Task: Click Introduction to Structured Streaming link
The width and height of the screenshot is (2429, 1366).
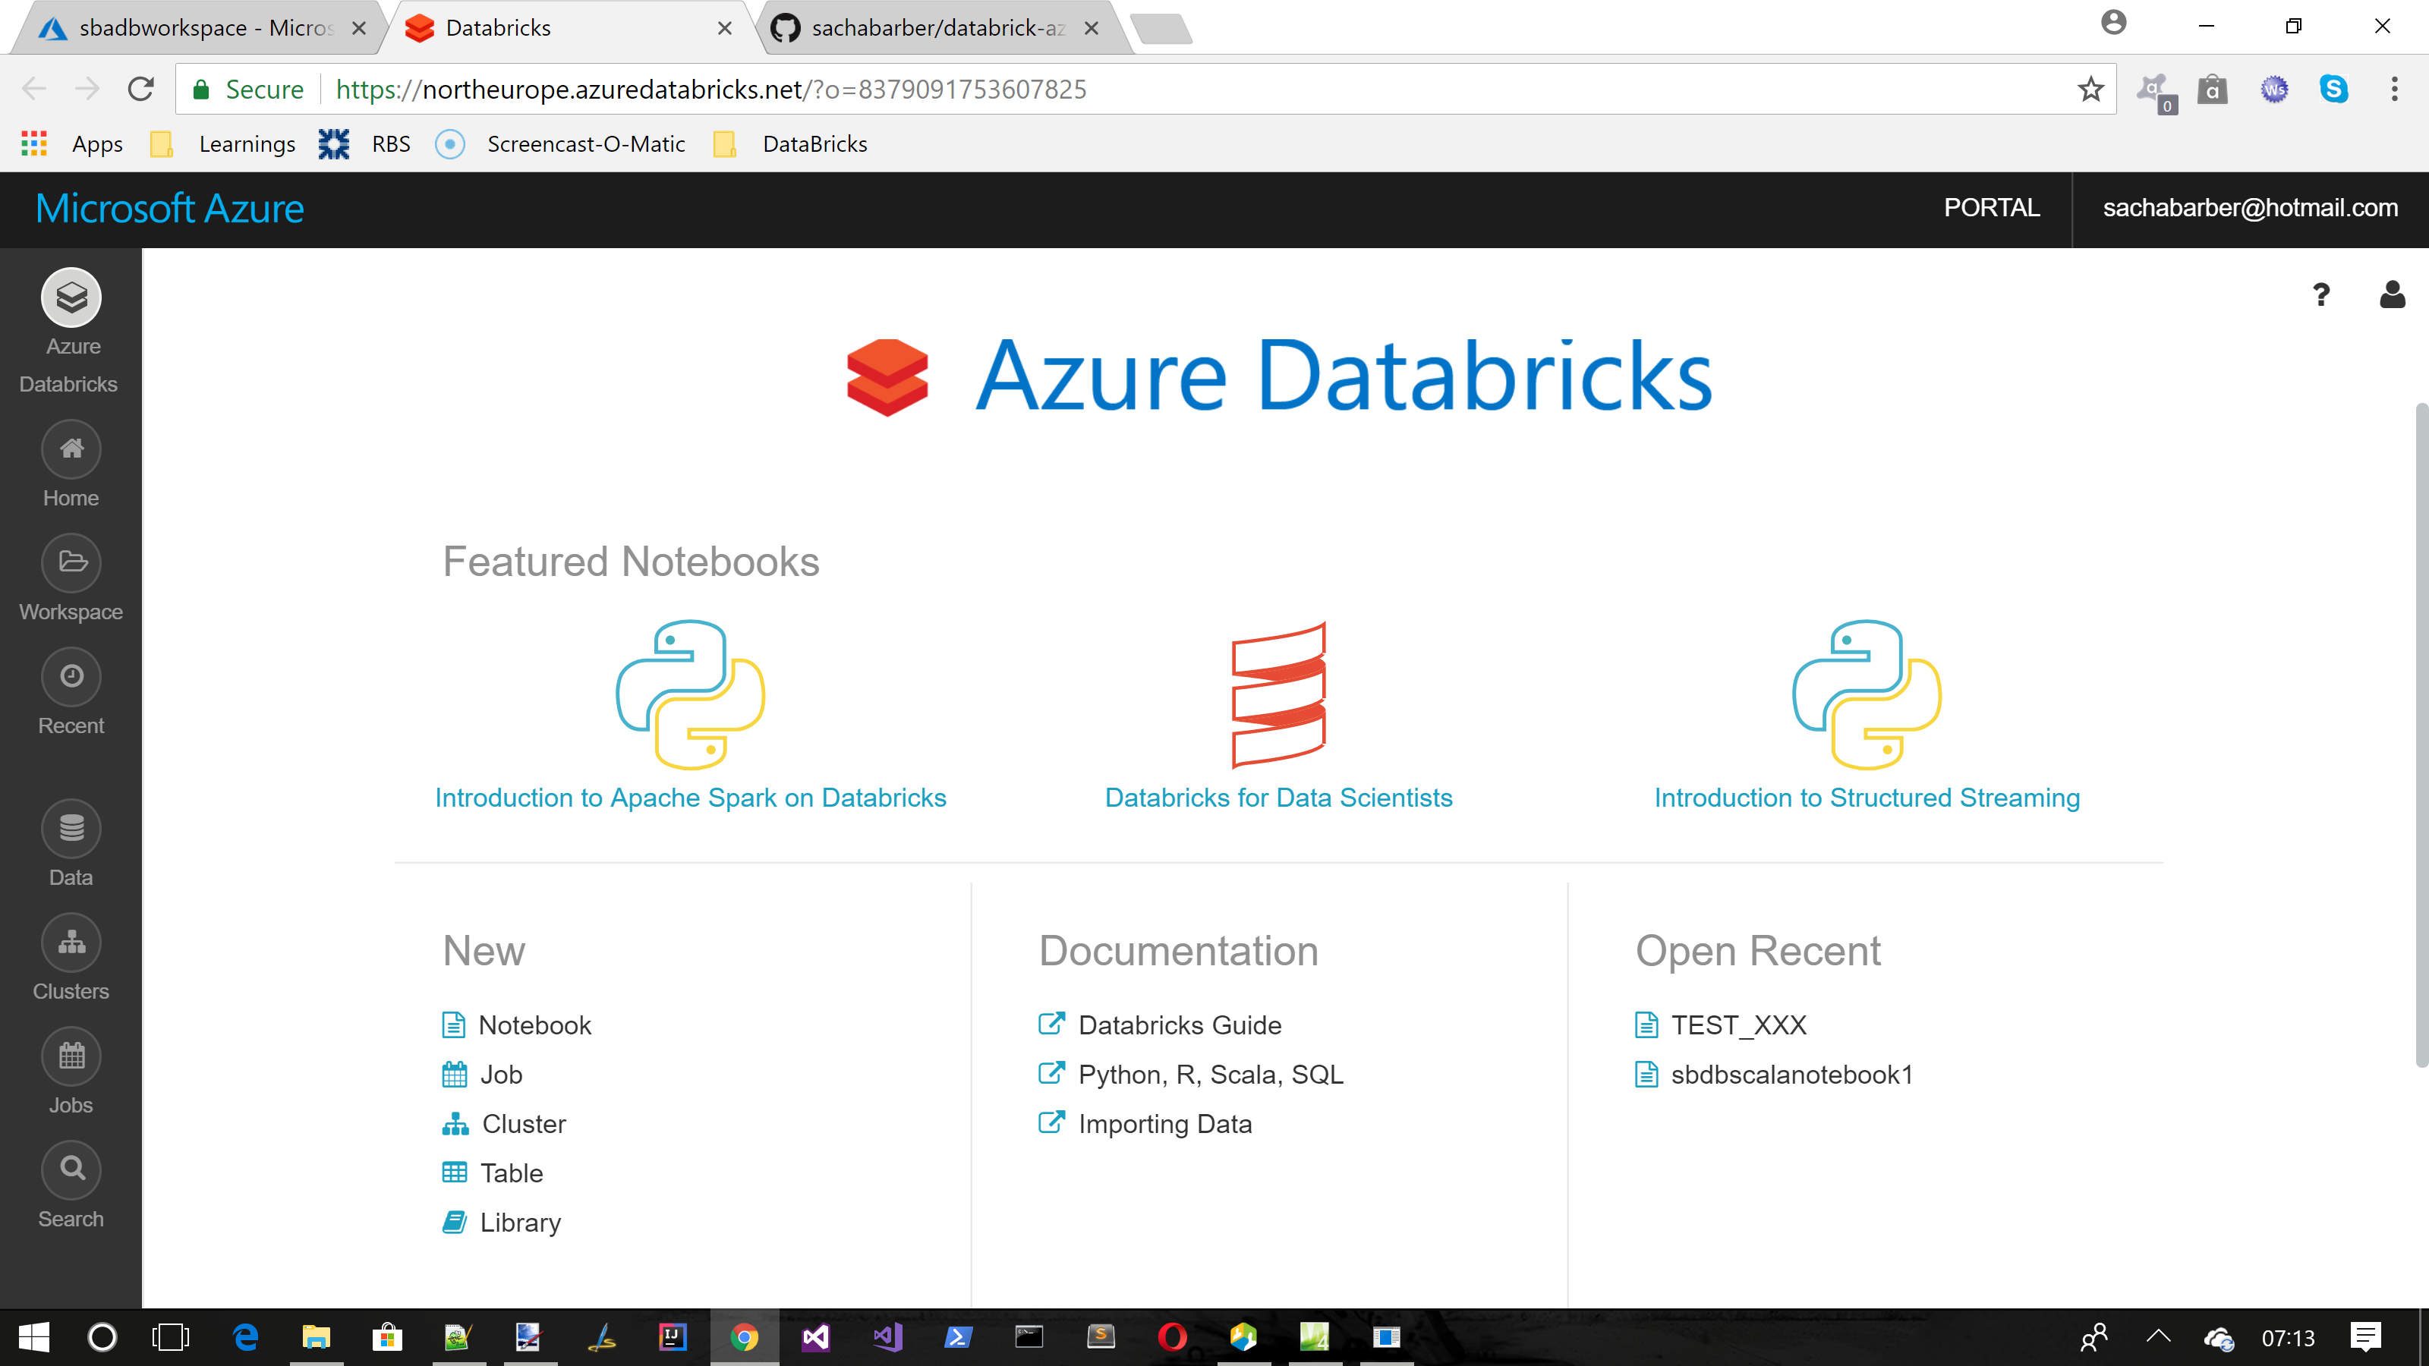Action: (1867, 798)
